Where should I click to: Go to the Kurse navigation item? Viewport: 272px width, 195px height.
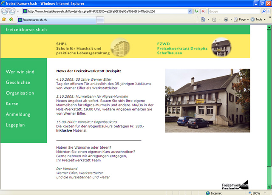tap(12, 104)
